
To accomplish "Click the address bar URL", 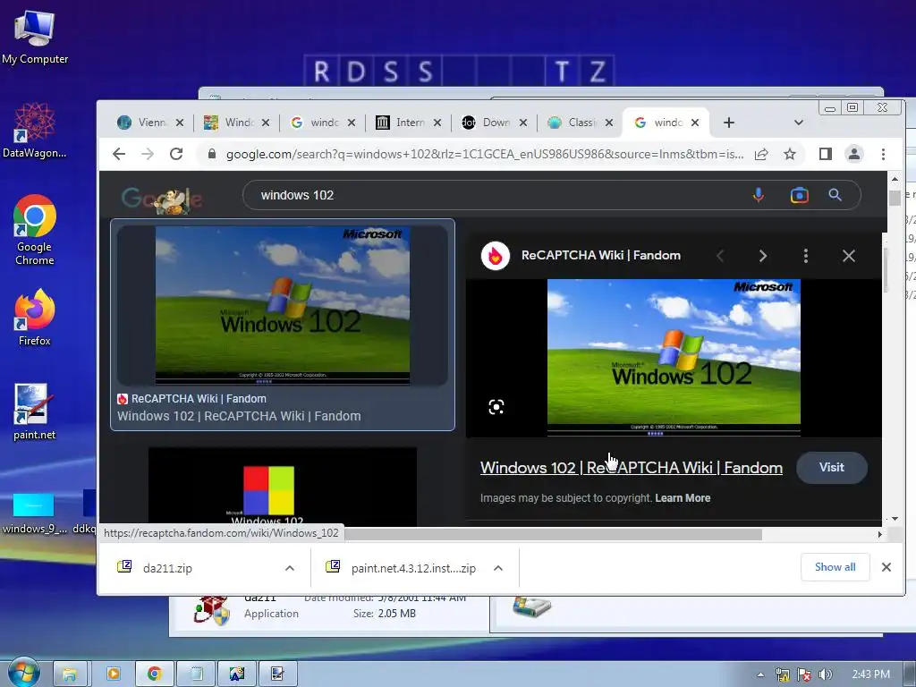I will [x=485, y=154].
